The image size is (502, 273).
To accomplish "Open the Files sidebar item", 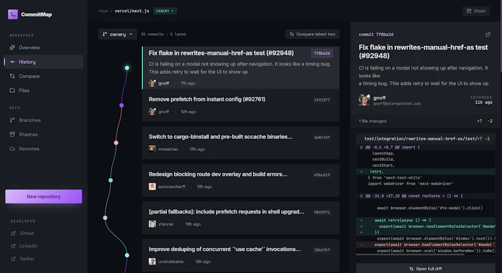I will (x=44, y=90).
